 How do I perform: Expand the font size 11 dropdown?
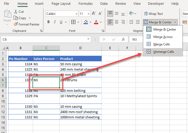88,14
